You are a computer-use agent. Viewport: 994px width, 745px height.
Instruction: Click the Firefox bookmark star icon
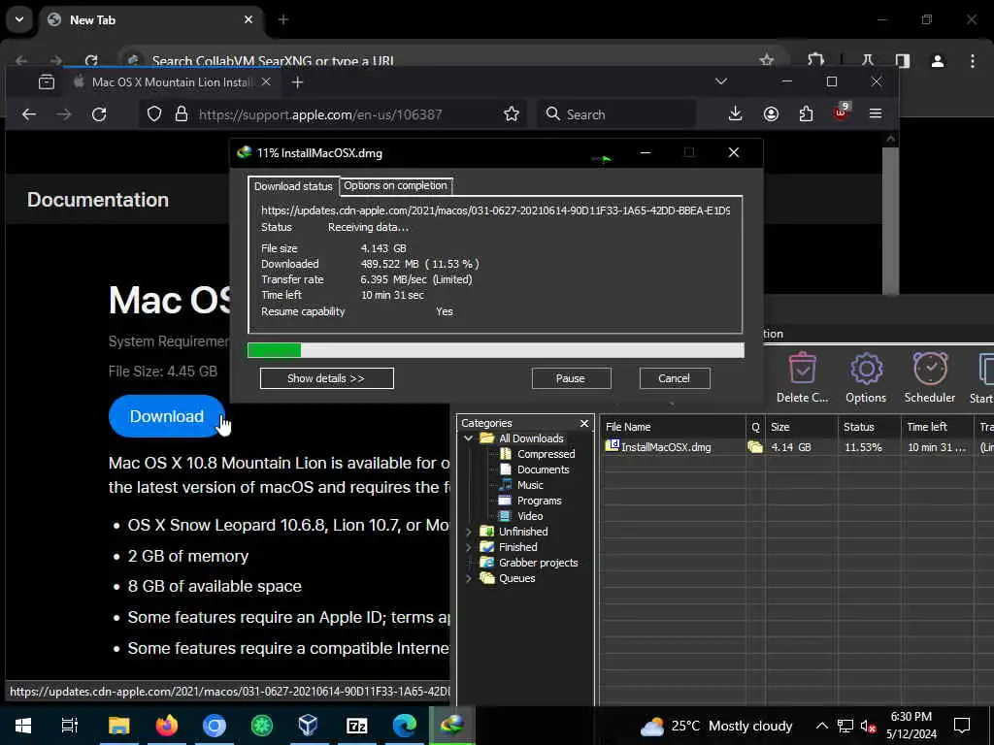click(511, 114)
